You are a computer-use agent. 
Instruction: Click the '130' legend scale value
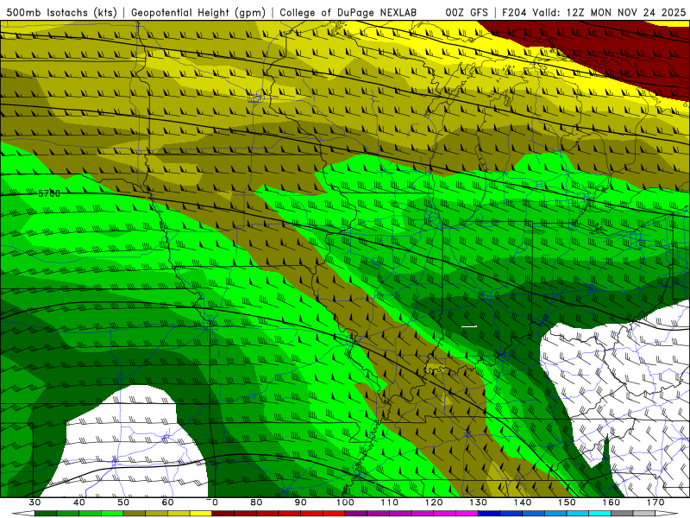[x=479, y=502]
